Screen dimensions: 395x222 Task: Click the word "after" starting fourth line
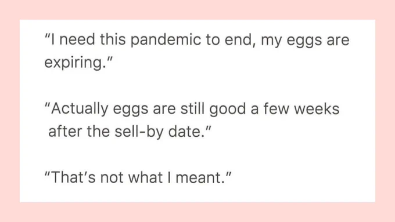pos(65,132)
